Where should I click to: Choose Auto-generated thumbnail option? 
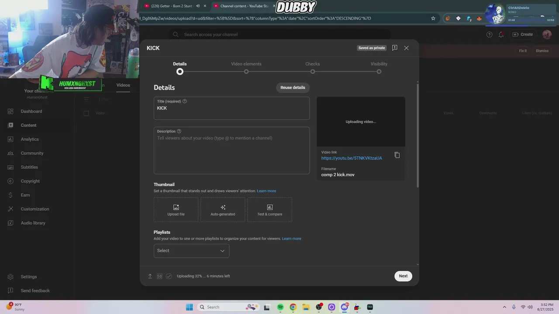click(x=223, y=210)
